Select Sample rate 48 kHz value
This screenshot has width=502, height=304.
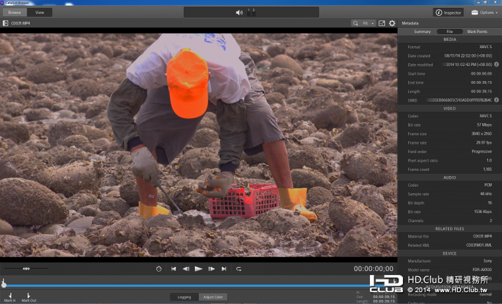485,194
